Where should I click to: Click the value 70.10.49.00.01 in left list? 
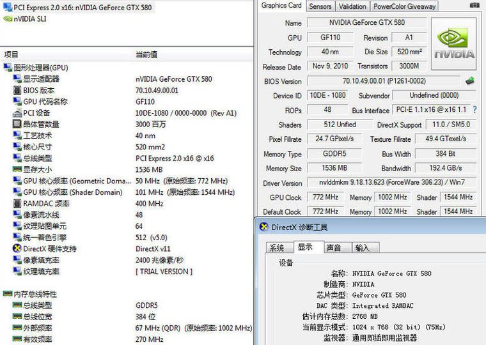click(x=157, y=91)
